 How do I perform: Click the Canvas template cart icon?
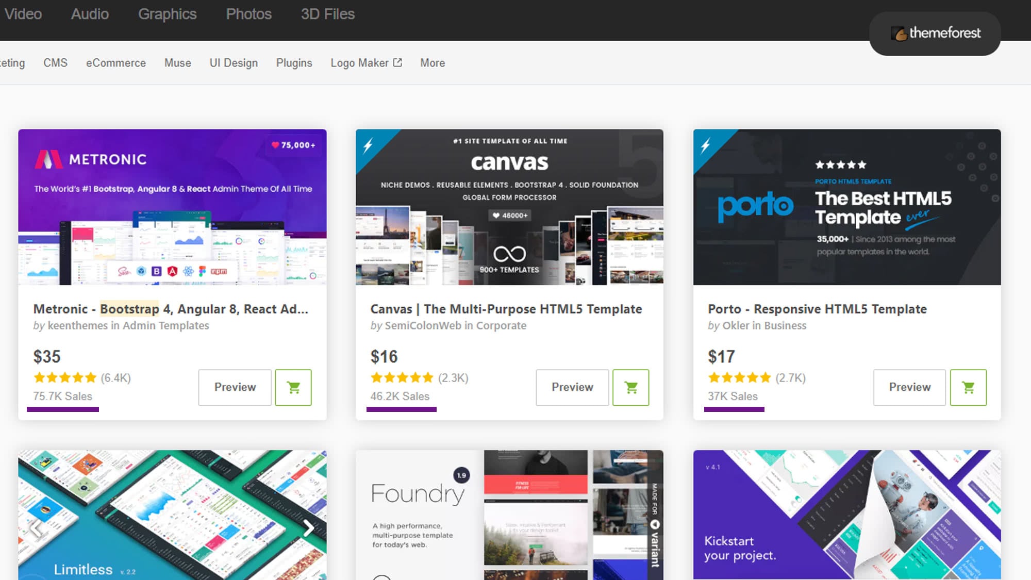pos(630,387)
